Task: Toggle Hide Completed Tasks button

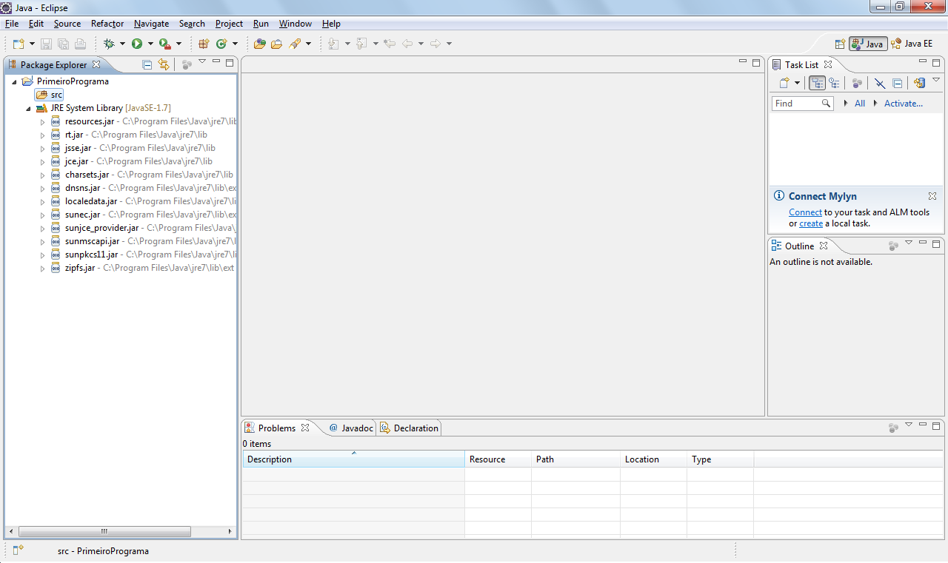Action: click(x=879, y=84)
